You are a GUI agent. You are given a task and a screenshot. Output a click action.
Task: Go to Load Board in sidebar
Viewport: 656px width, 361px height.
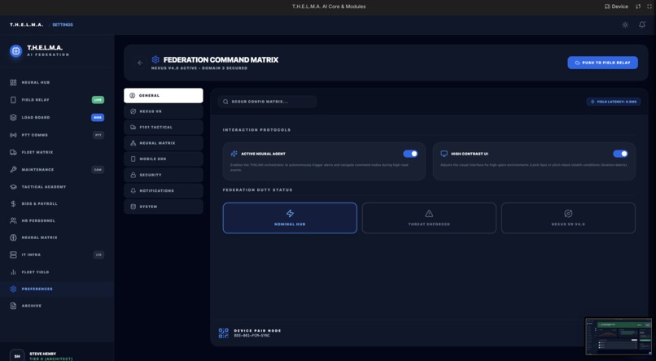(x=57, y=117)
